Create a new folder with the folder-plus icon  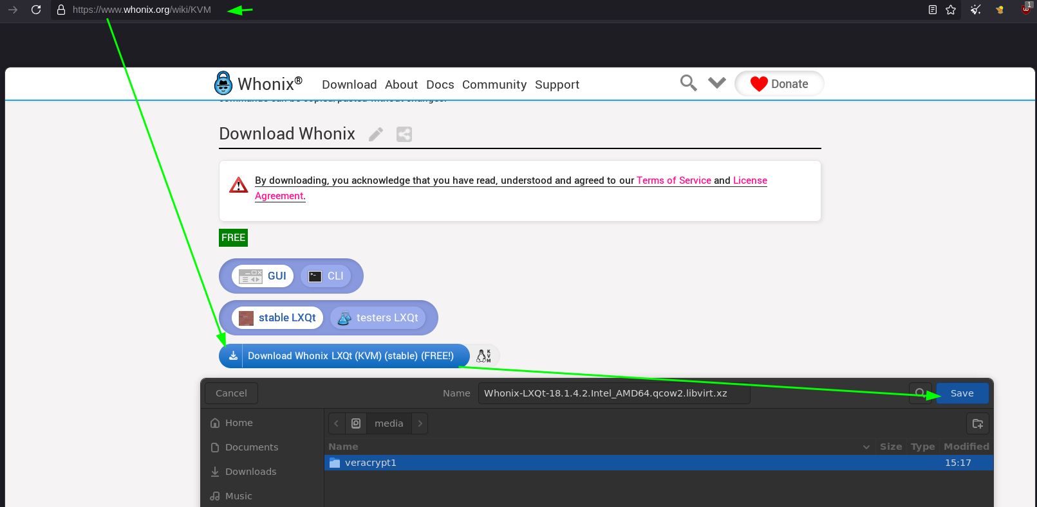pos(978,423)
